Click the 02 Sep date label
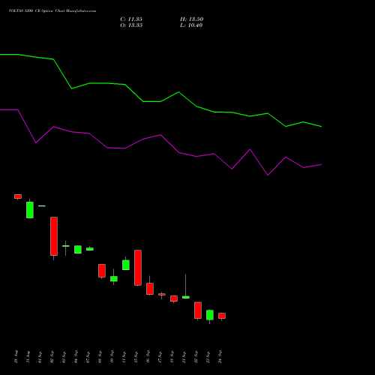The image size is (375, 375). [x=52, y=357]
